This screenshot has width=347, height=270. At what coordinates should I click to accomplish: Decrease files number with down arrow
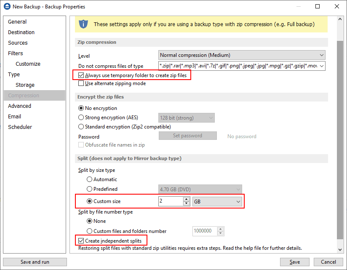[x=220, y=233]
